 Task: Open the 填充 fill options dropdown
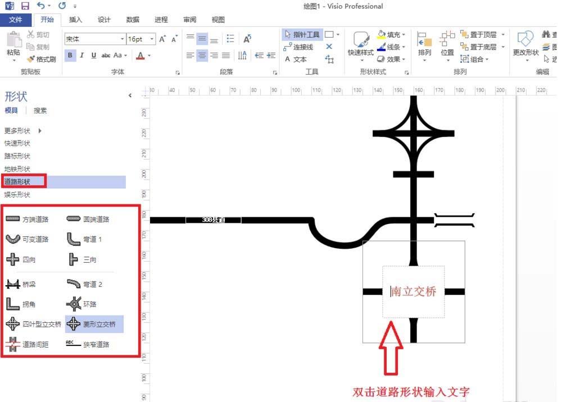(x=402, y=34)
